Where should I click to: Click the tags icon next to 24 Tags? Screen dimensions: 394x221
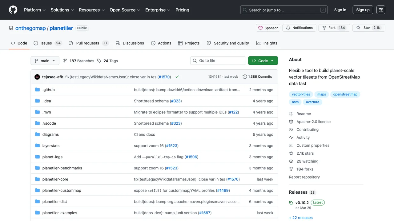tap(99, 61)
